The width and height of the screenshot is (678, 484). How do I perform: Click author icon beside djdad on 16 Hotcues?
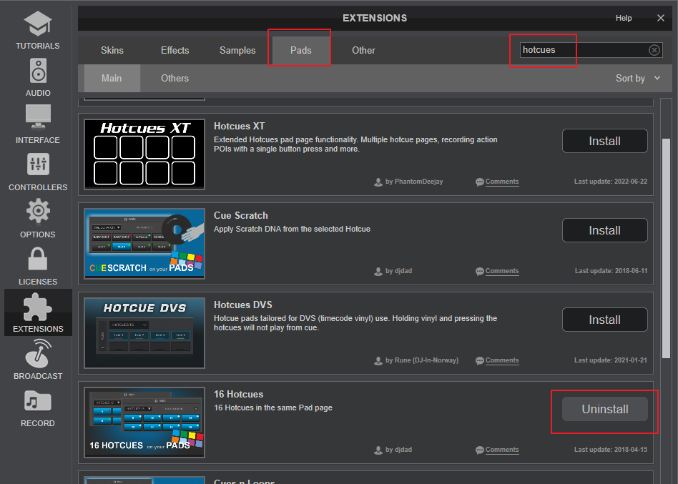tap(378, 450)
